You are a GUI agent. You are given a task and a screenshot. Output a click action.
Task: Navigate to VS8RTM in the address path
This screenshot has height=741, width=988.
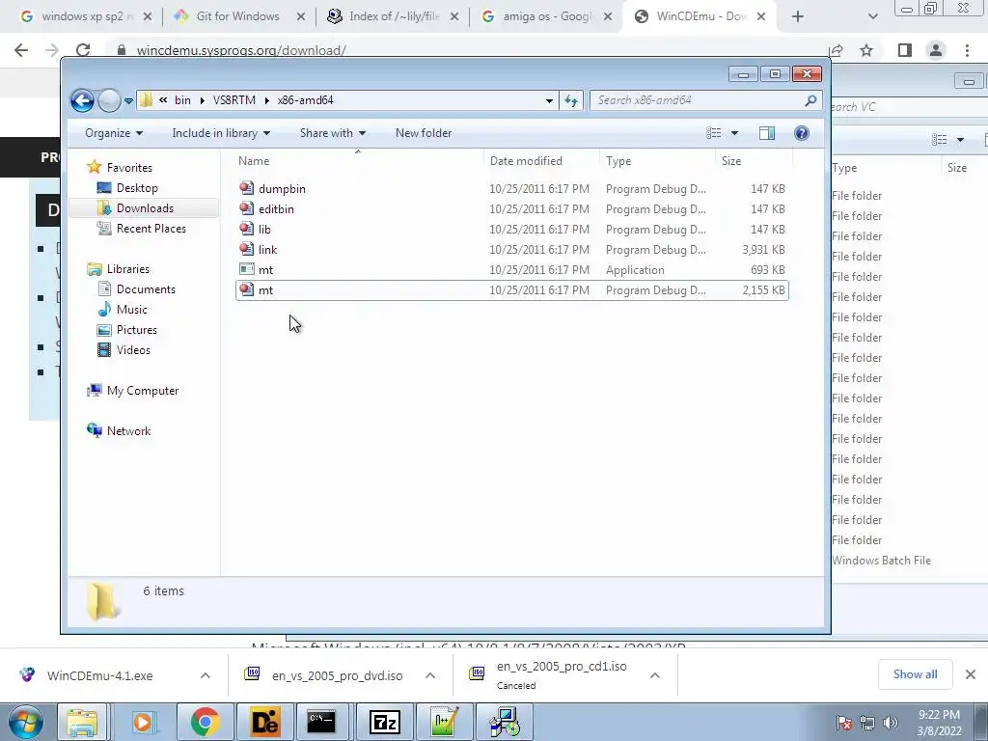[x=234, y=100]
